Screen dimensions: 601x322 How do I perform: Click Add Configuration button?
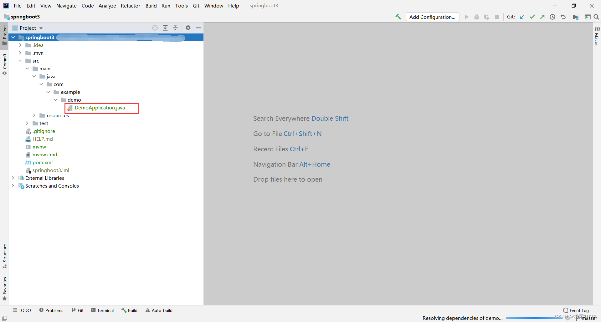[x=432, y=17]
